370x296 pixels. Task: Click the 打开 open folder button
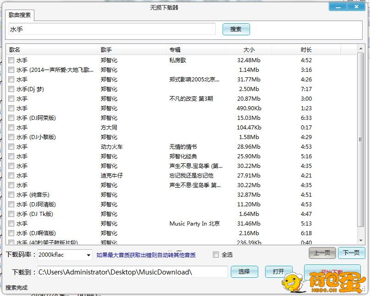pyautogui.click(x=278, y=272)
